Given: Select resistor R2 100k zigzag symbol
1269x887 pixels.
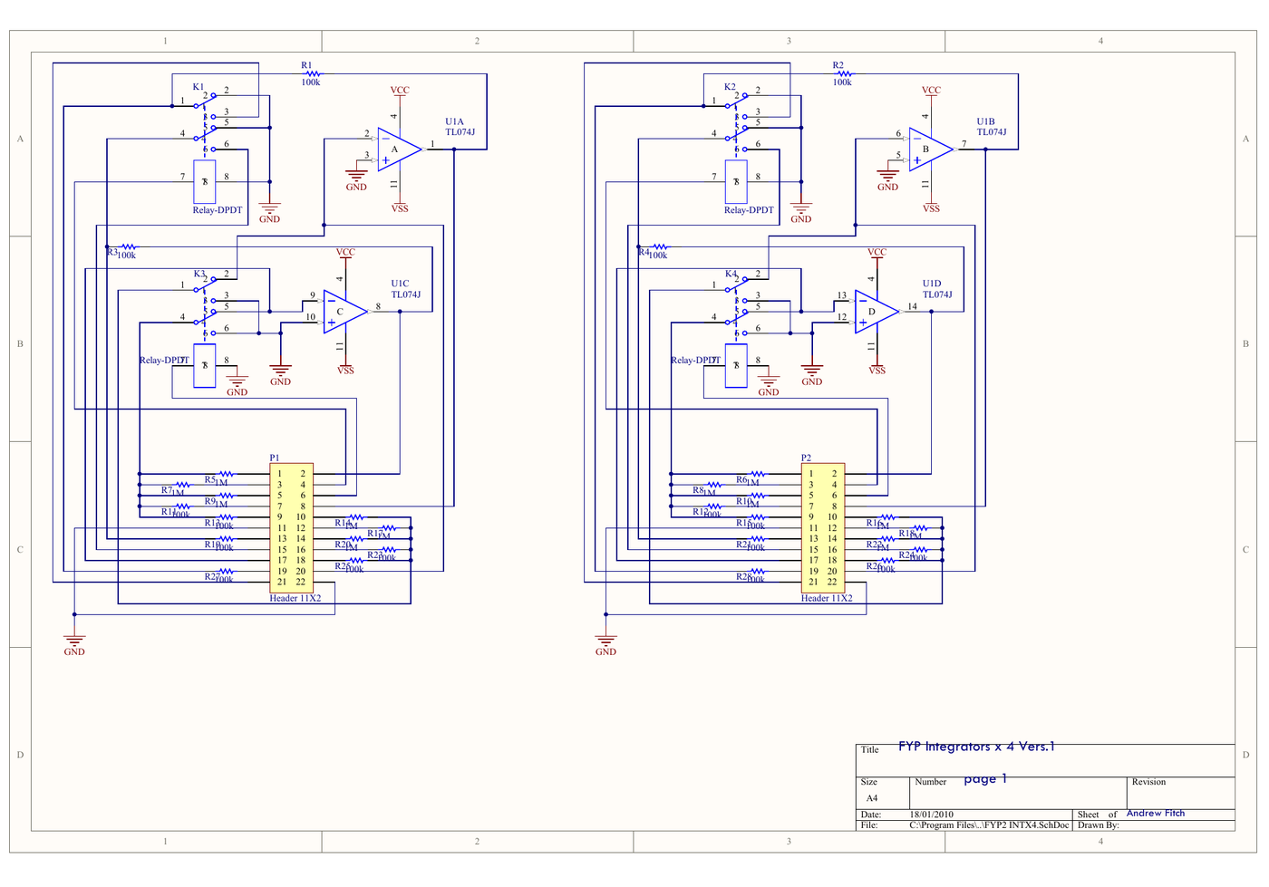Looking at the screenshot, I should [845, 74].
